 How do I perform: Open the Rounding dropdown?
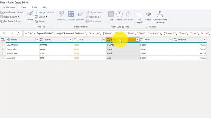pos(93,17)
